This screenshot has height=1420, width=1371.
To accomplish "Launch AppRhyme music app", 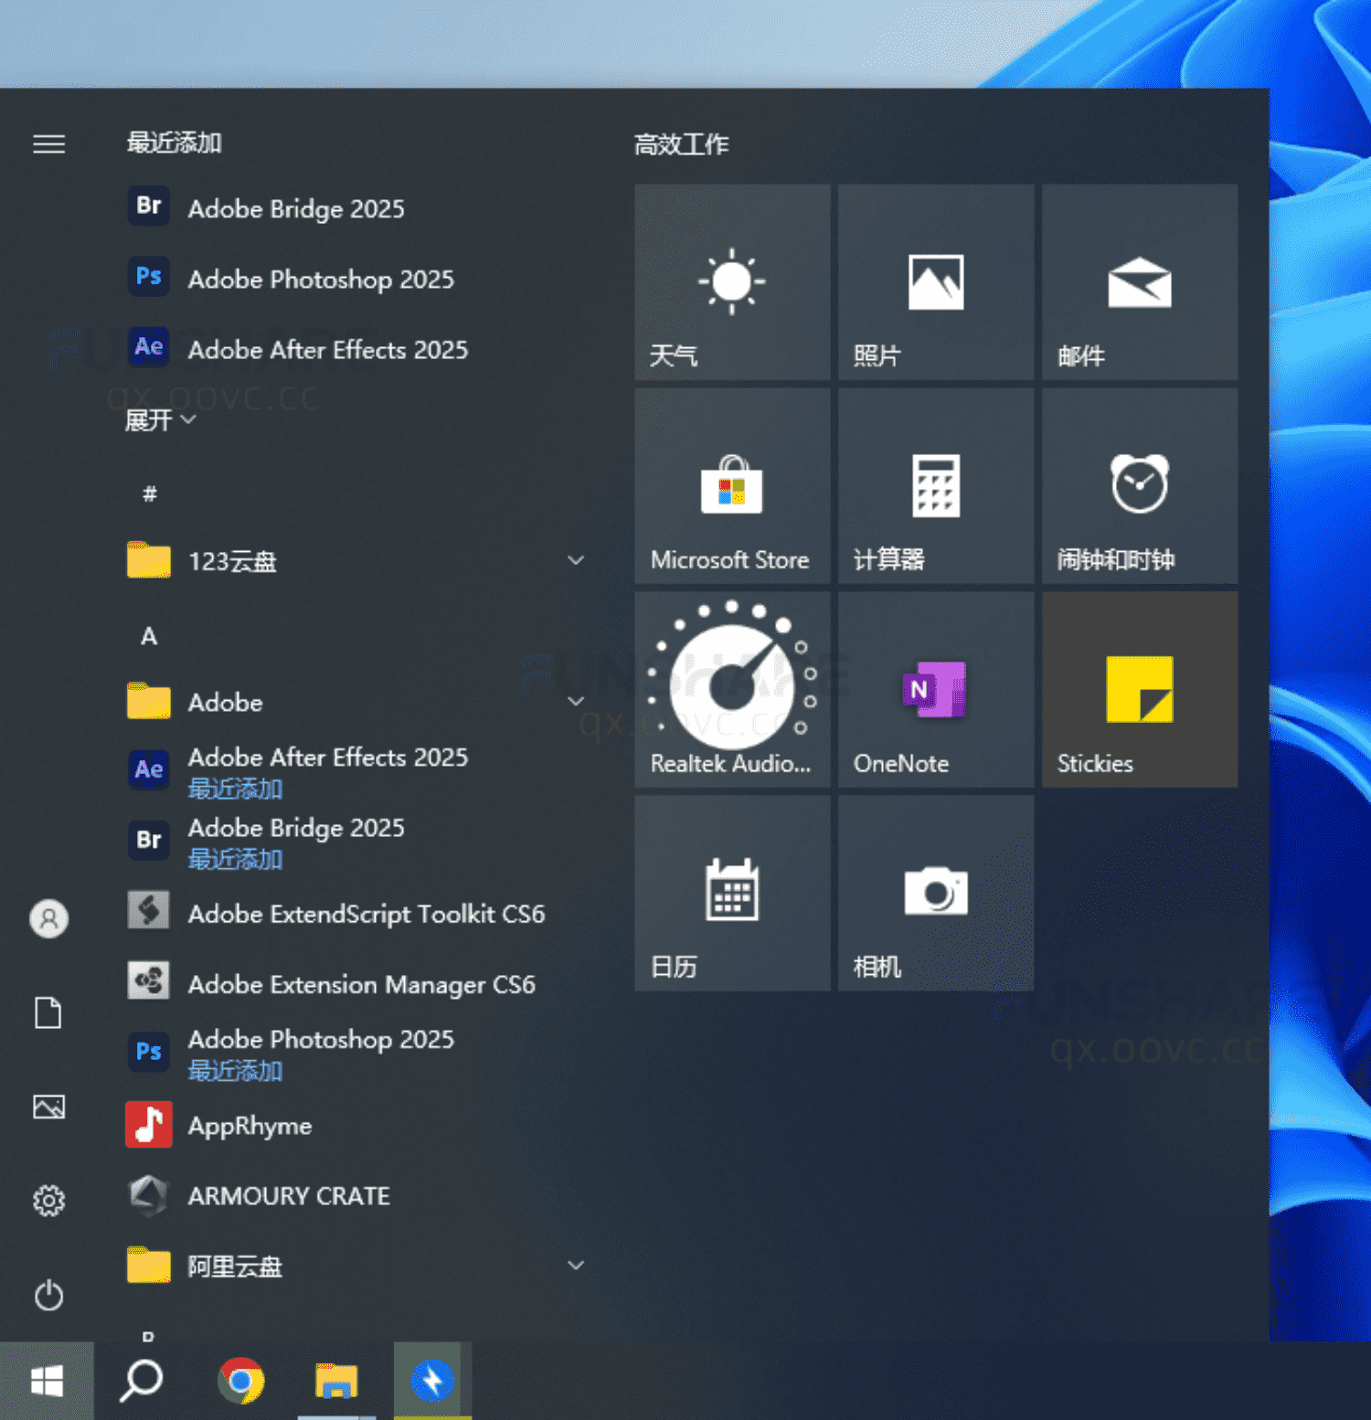I will [249, 1125].
